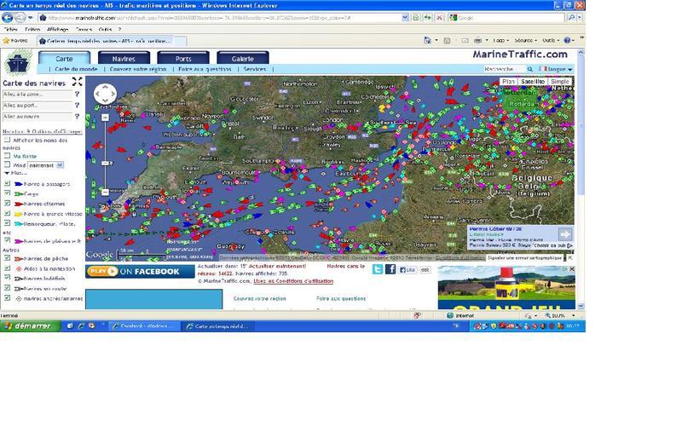
Task: Uncheck 'Navires-citernes' filter
Action: tap(7, 203)
